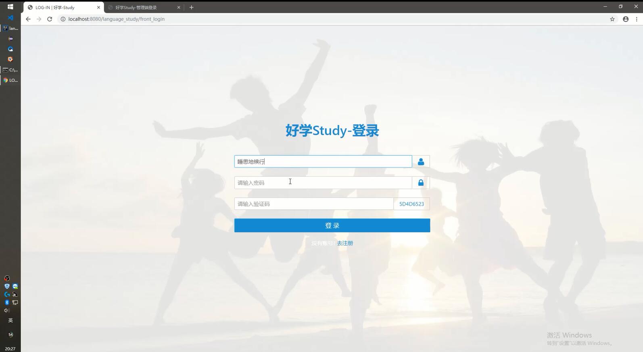Click the 54 circular tray badge

tap(10, 335)
